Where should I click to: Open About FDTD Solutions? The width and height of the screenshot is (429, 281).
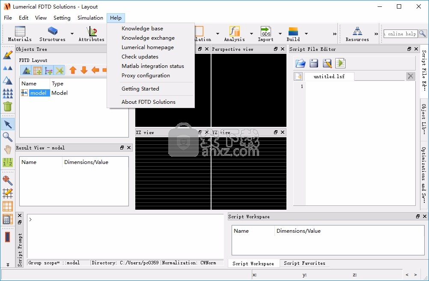click(149, 102)
